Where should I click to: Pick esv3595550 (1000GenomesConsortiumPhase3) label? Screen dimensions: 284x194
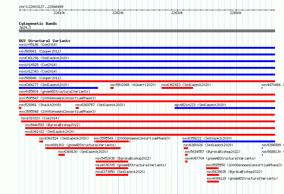[244, 165]
